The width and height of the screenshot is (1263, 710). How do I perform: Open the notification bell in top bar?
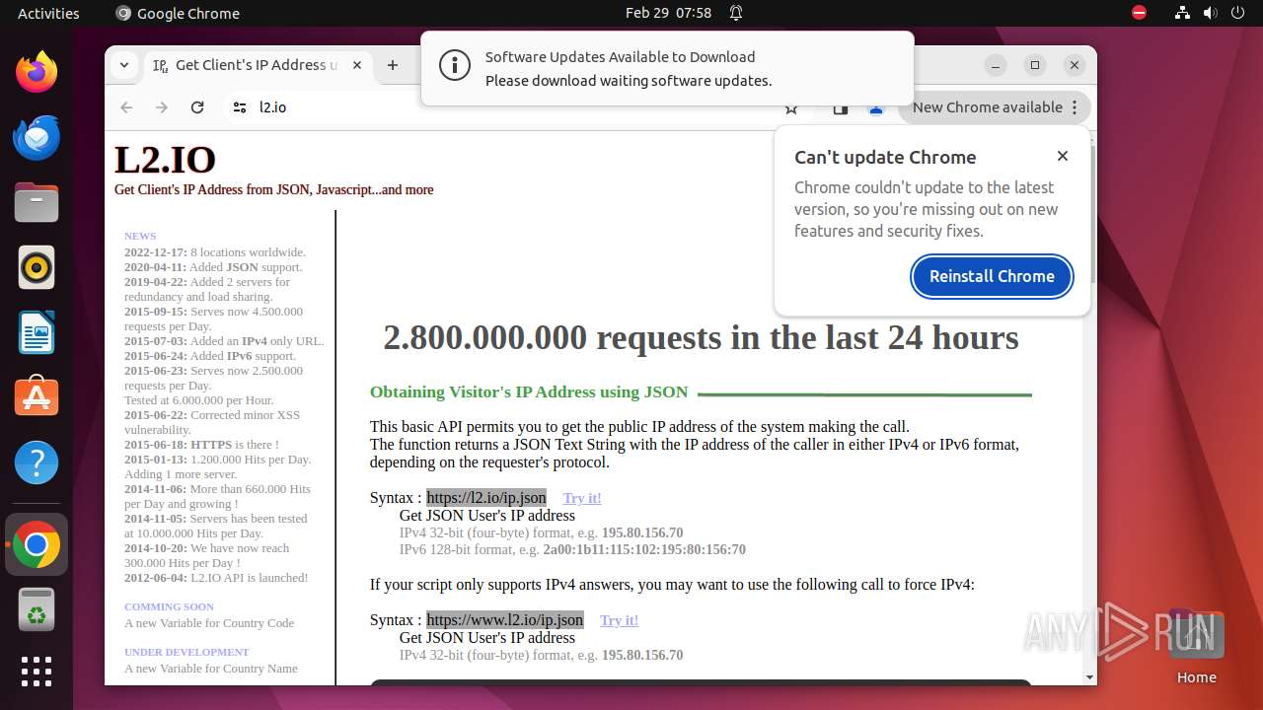coord(736,13)
